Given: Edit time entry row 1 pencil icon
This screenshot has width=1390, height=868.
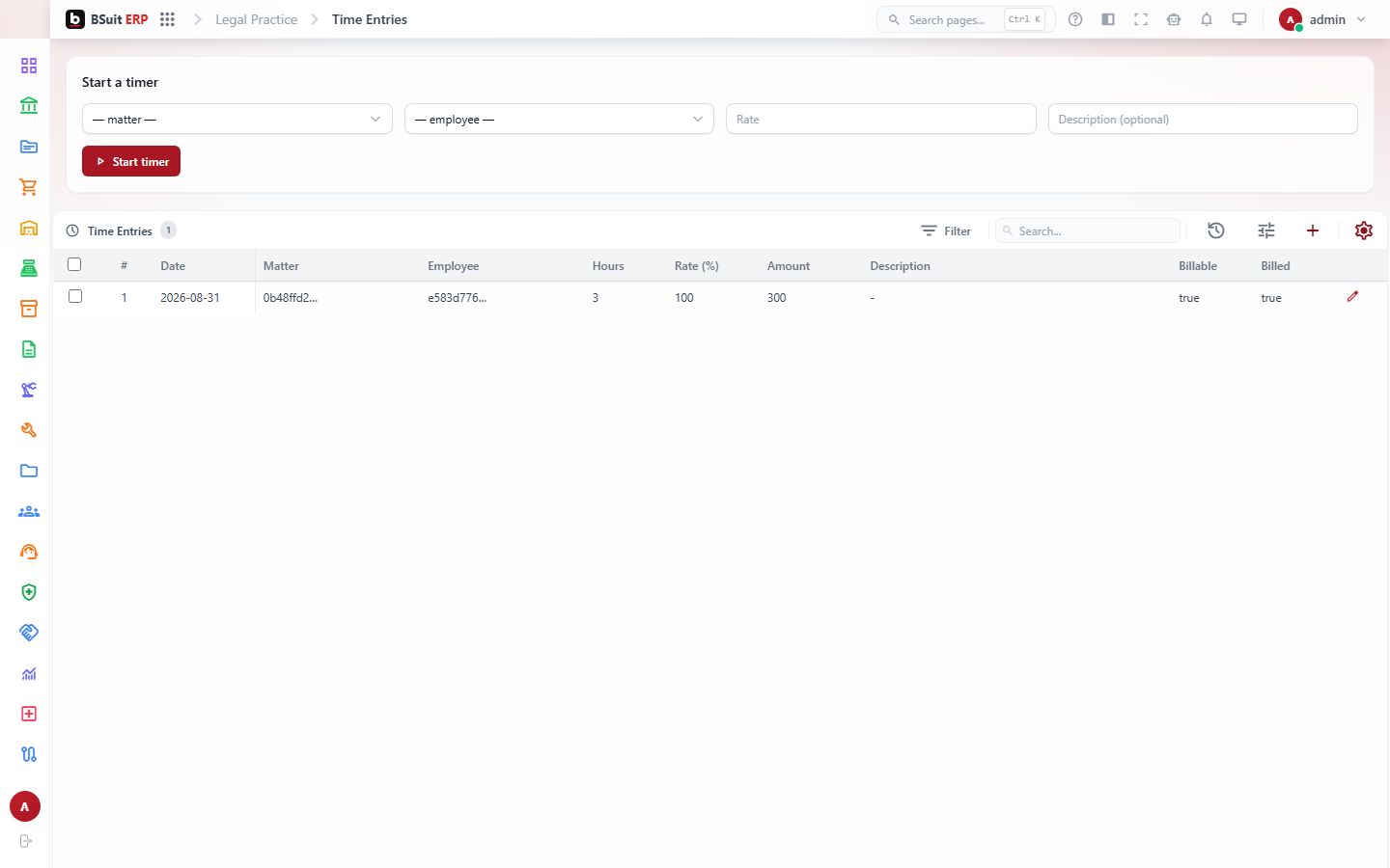Looking at the screenshot, I should 1352,297.
